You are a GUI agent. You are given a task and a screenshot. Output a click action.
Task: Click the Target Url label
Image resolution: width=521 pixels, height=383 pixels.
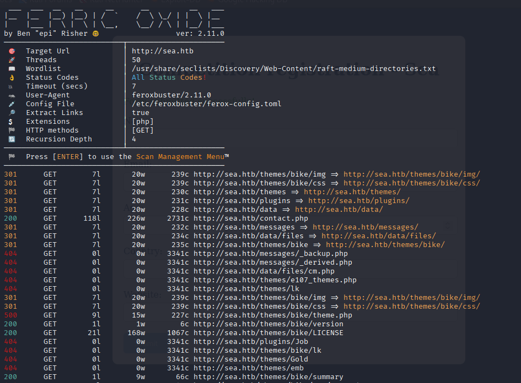(x=48, y=51)
